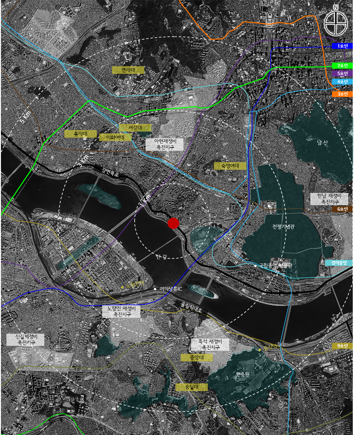Click the teal 경의중앙 line label
The height and width of the screenshot is (435, 354).
[339, 263]
